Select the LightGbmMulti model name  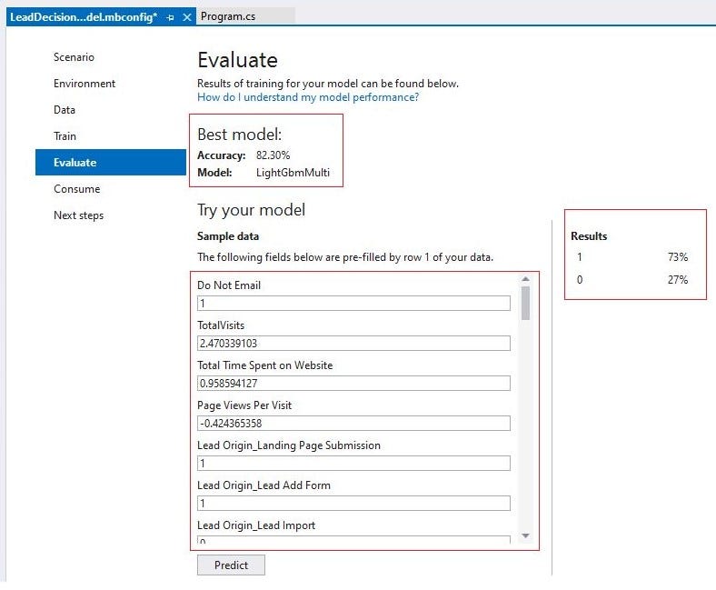tap(293, 173)
